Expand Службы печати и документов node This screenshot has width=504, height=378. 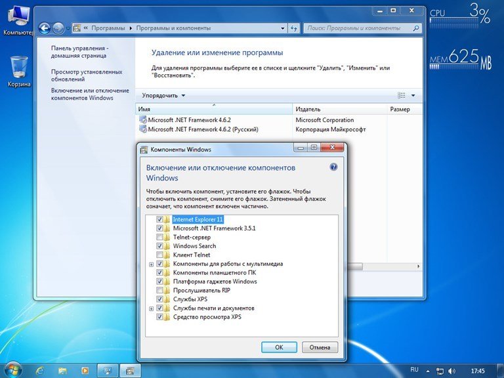tap(151, 309)
